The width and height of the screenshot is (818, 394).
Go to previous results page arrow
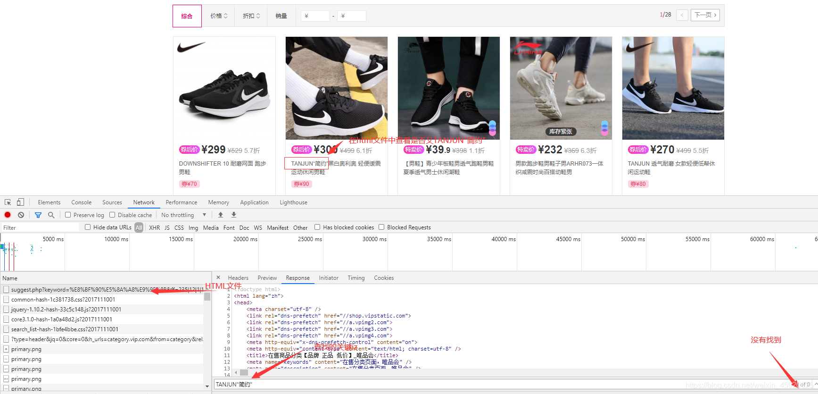point(682,15)
